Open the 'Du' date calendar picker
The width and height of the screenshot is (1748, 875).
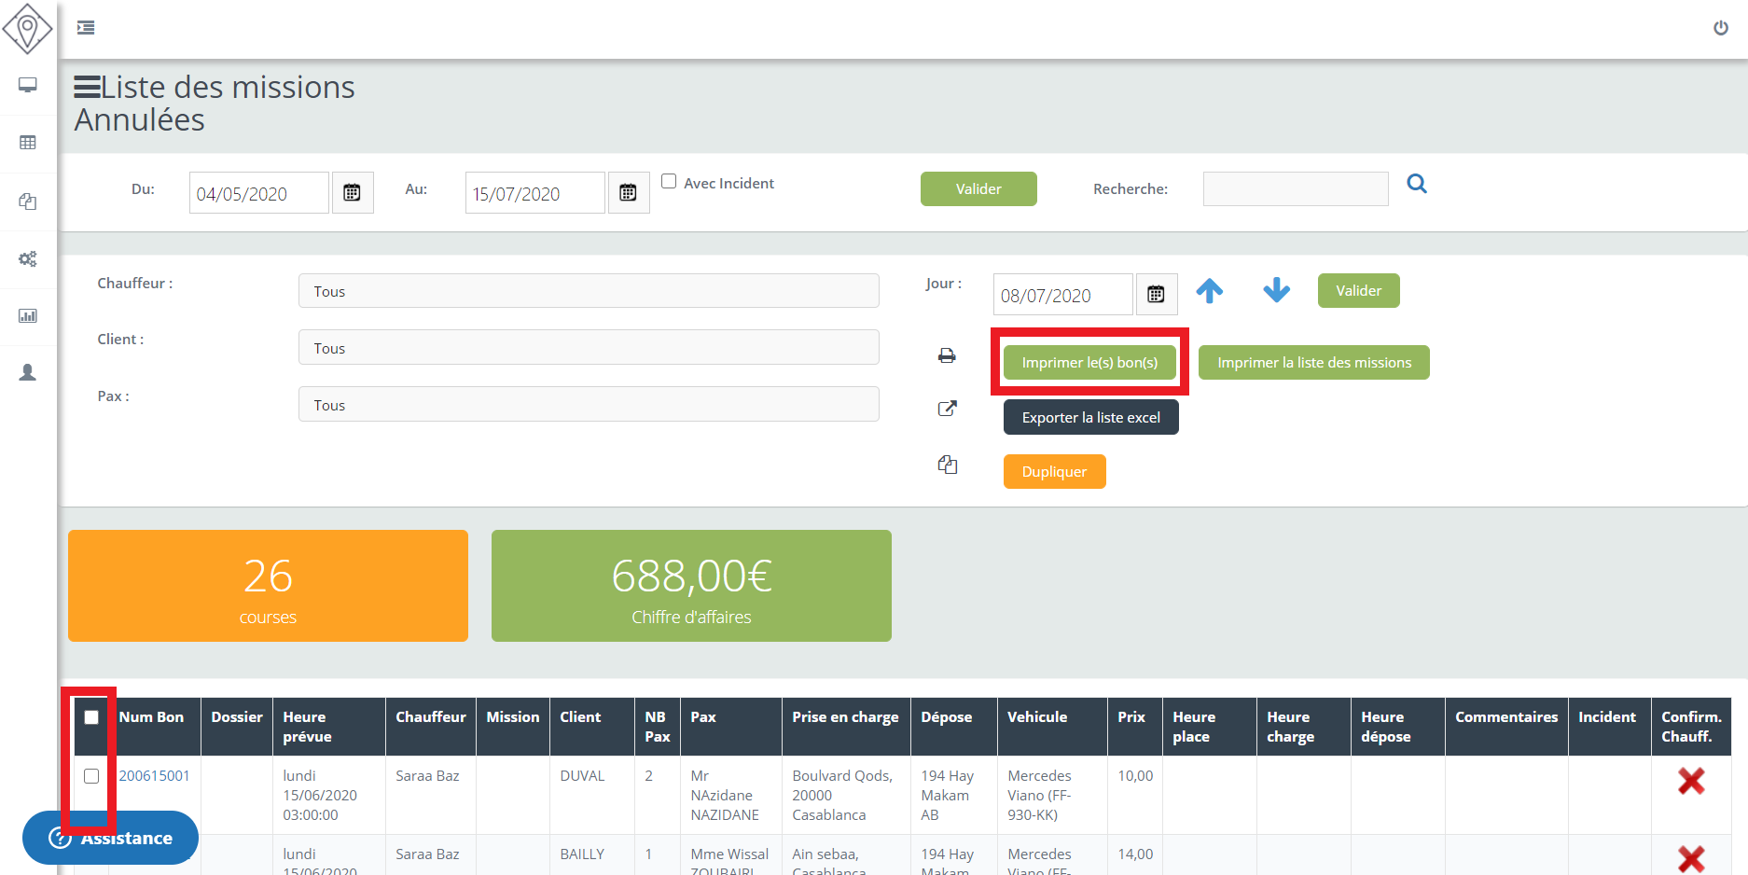click(x=352, y=193)
